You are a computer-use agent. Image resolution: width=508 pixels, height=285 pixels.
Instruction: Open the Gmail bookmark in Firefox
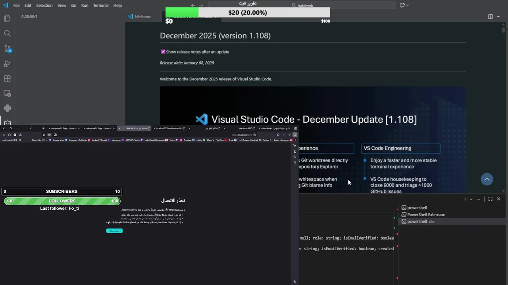tap(232, 140)
